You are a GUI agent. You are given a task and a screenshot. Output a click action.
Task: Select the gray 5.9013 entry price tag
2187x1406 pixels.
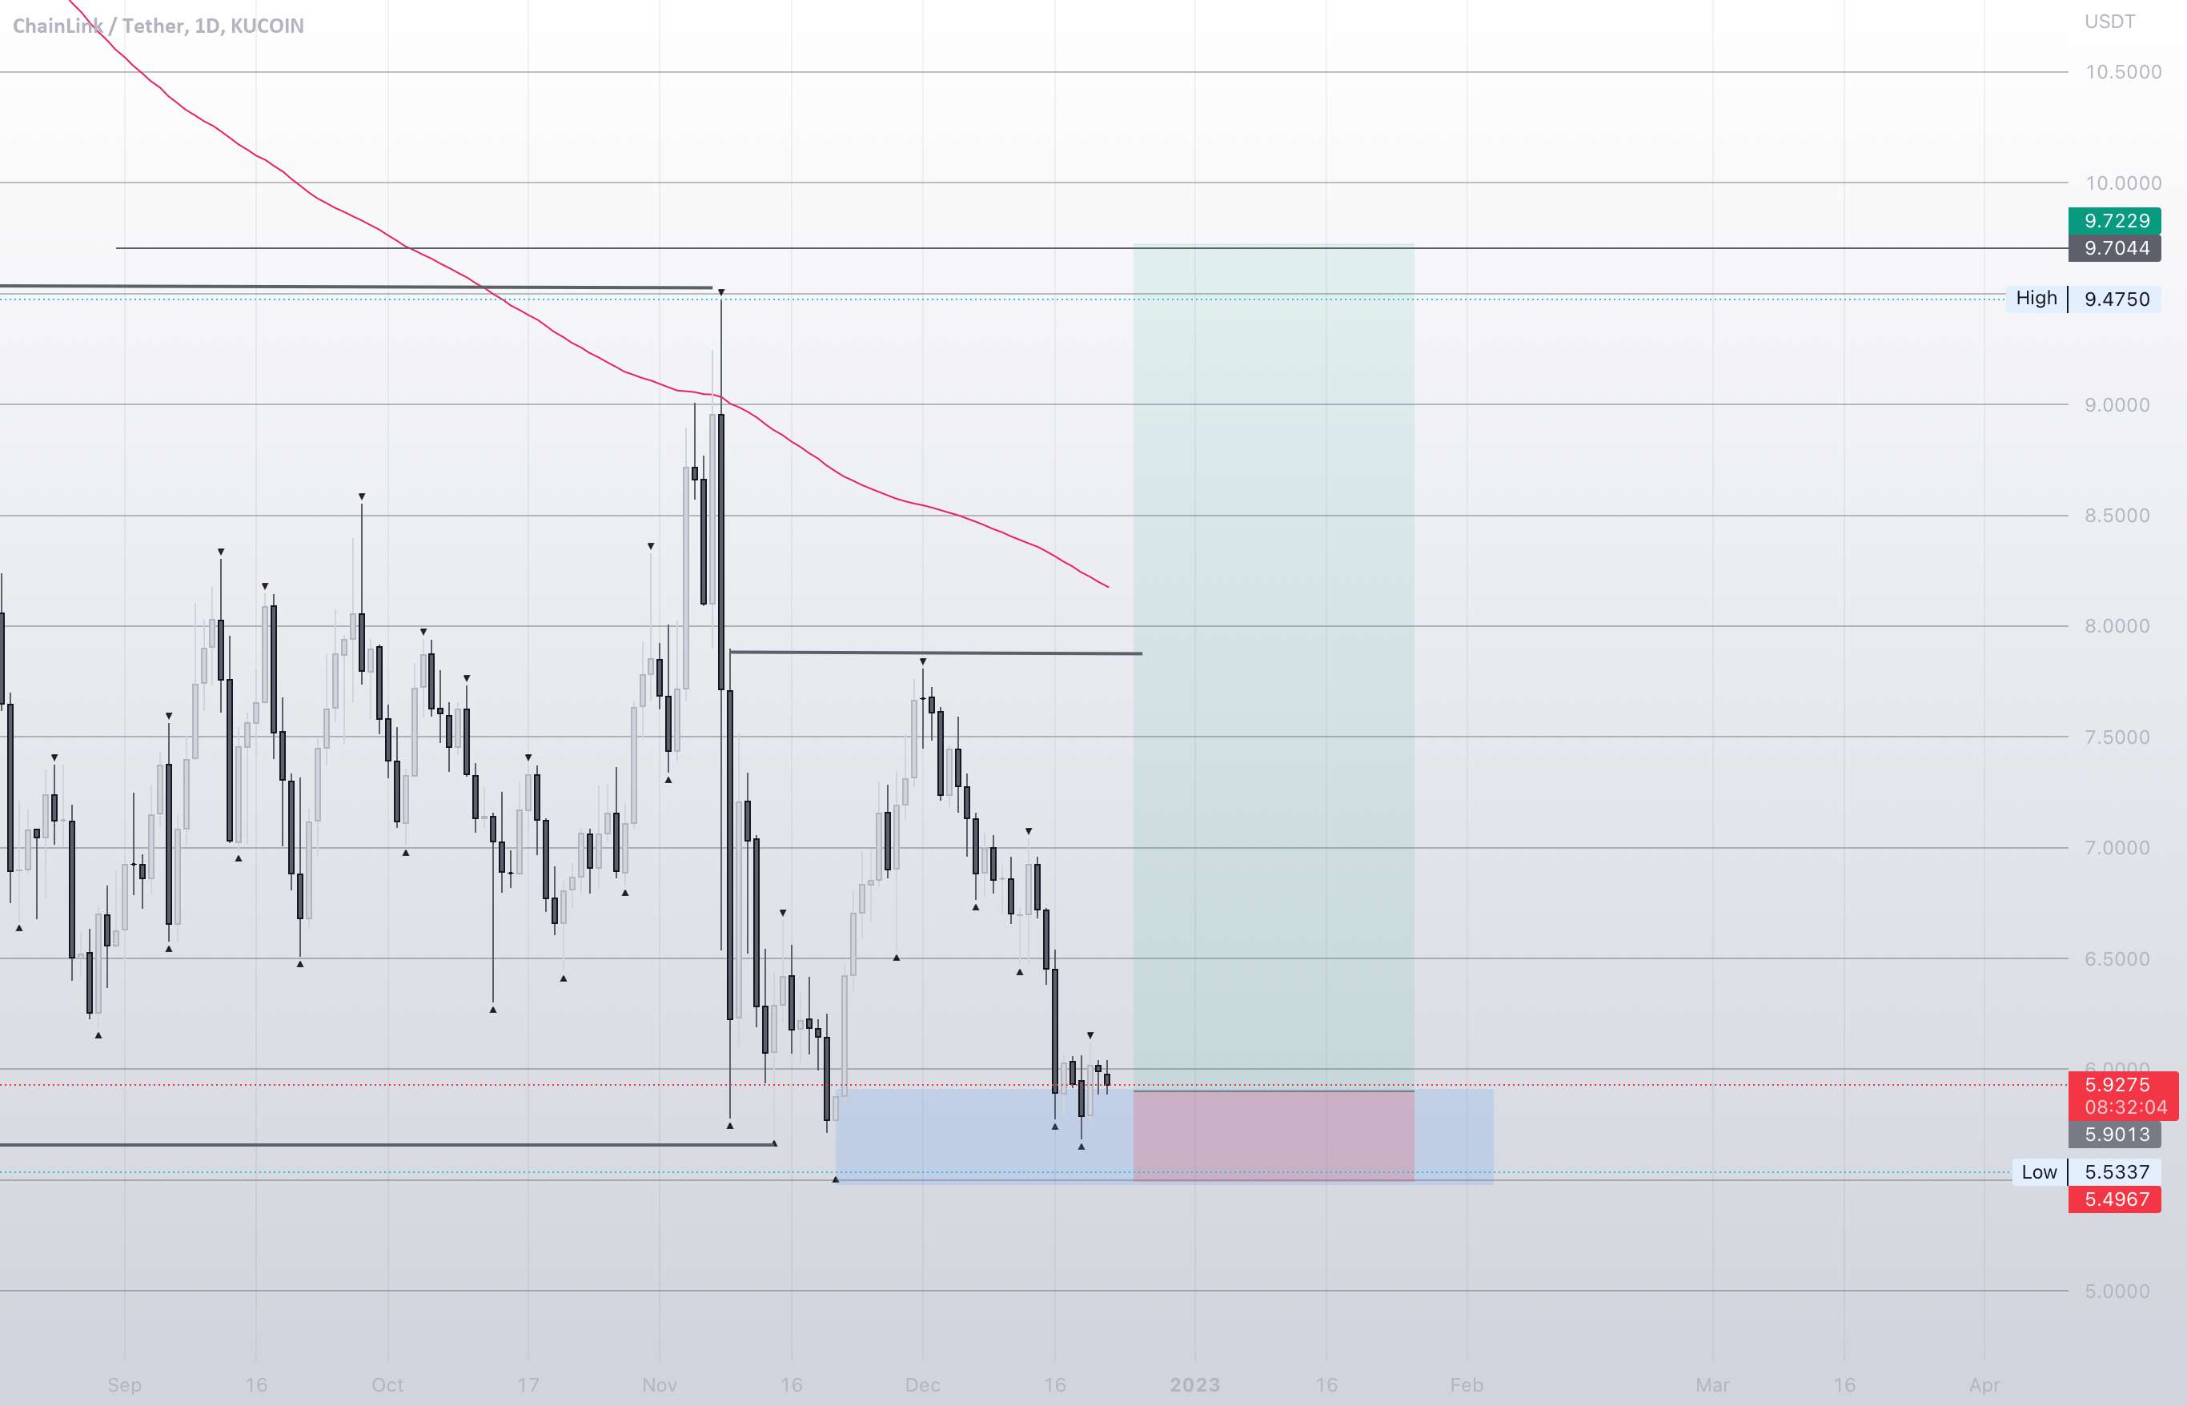click(x=2114, y=1135)
